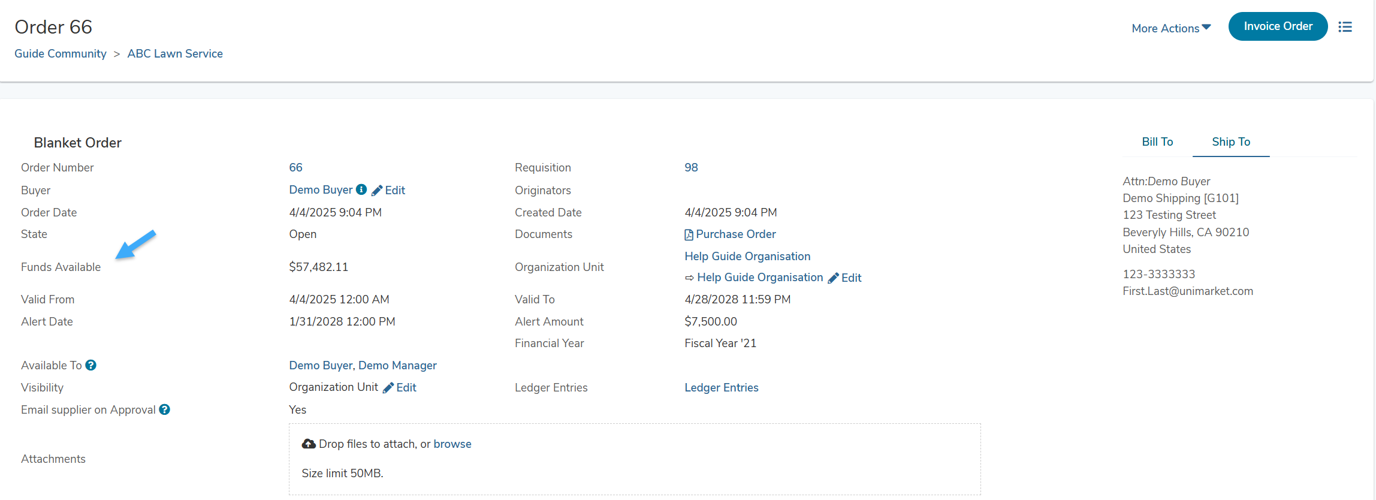This screenshot has width=1376, height=500.
Task: Open the Ledger Entries link
Action: pos(722,387)
